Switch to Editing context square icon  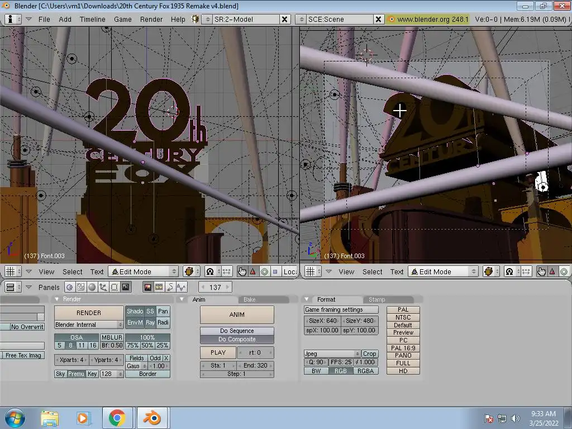pyautogui.click(x=114, y=287)
